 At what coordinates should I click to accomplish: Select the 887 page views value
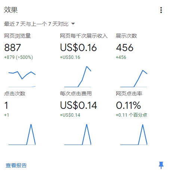(12, 48)
